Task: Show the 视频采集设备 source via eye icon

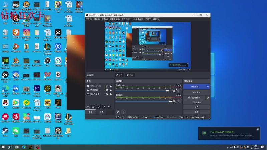Action: coord(107,86)
